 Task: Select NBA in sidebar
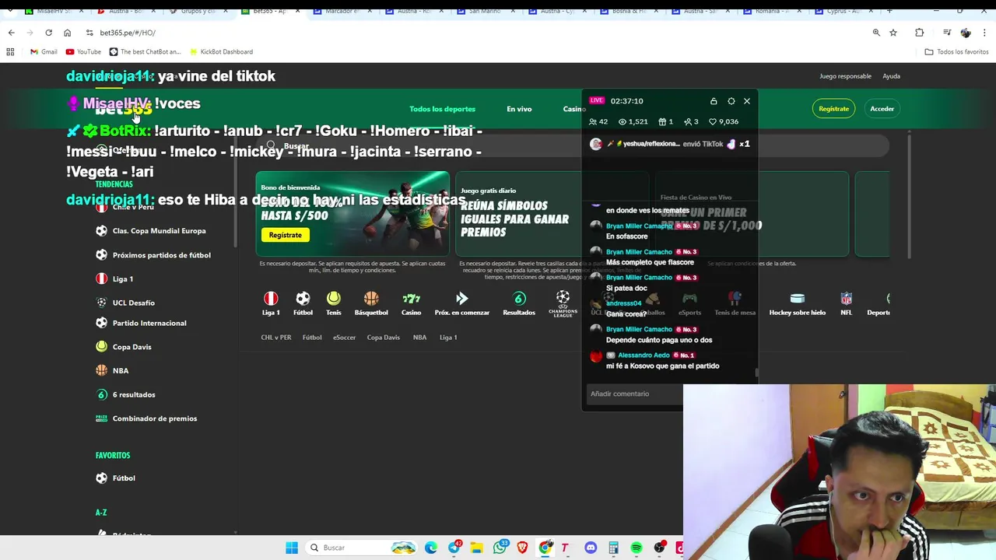pos(120,371)
